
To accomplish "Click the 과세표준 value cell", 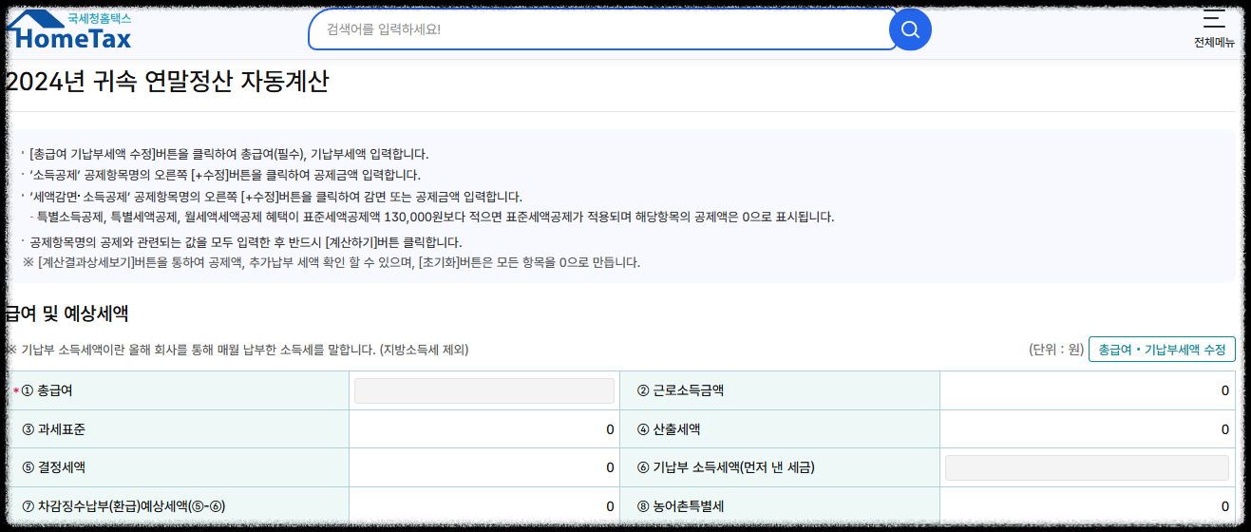I will point(484,429).
